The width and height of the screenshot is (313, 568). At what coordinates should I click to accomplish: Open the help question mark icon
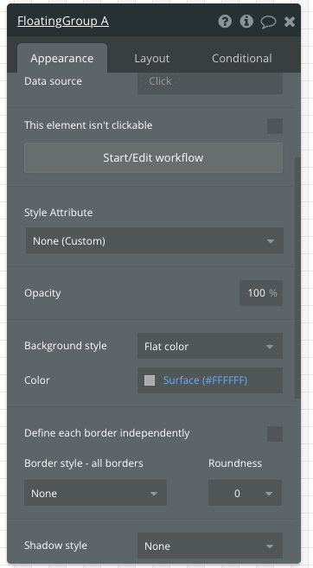pos(225,22)
